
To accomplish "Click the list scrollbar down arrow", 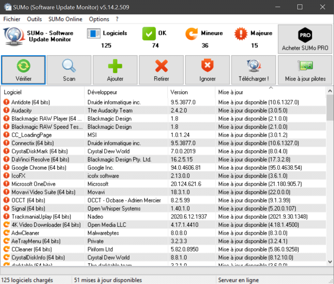I will coord(330,262).
